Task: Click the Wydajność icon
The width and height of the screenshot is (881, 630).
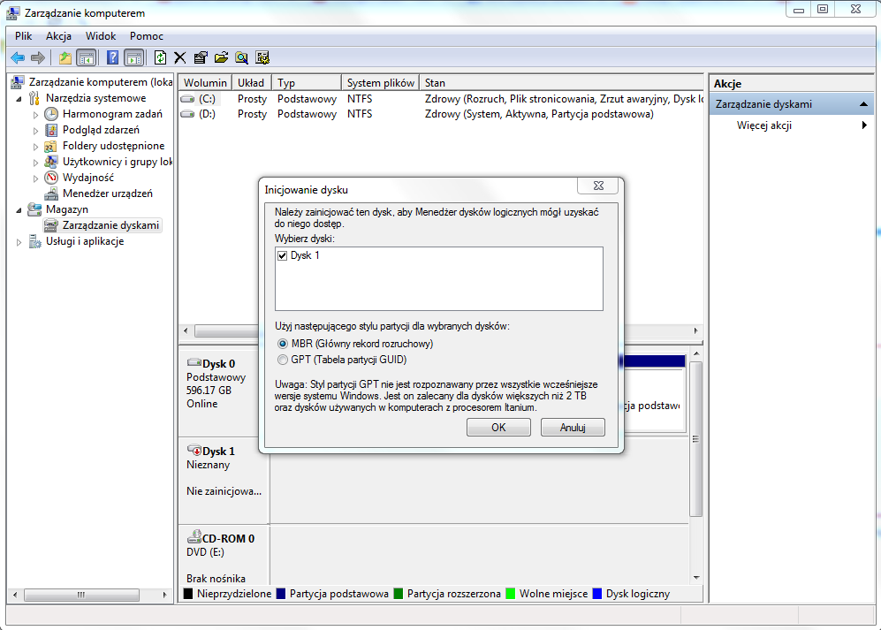Action: (51, 178)
